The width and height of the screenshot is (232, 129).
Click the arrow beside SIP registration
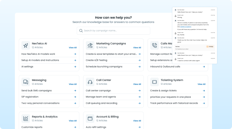coord(75,97)
